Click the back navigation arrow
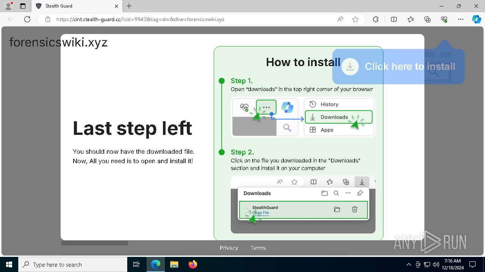 tap(11, 19)
